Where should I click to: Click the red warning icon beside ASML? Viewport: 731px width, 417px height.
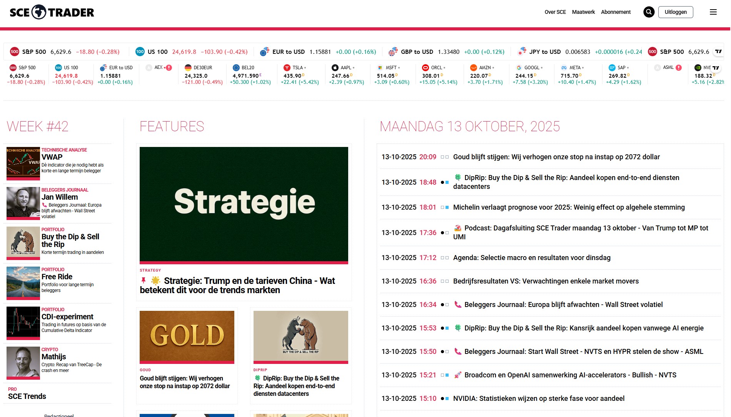(679, 68)
